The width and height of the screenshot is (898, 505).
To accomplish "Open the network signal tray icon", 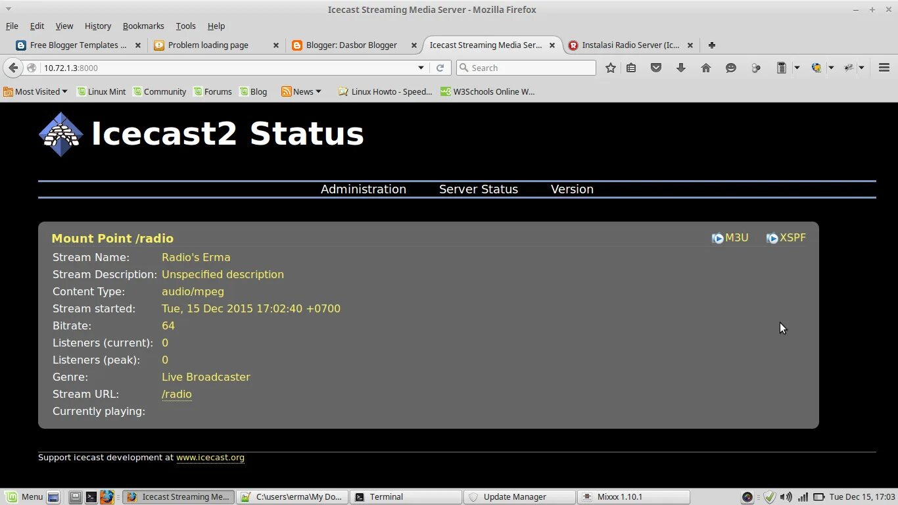I will (x=802, y=497).
